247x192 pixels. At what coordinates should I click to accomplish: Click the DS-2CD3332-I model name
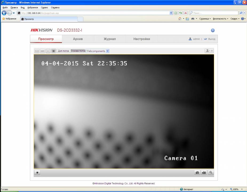coord(69,30)
